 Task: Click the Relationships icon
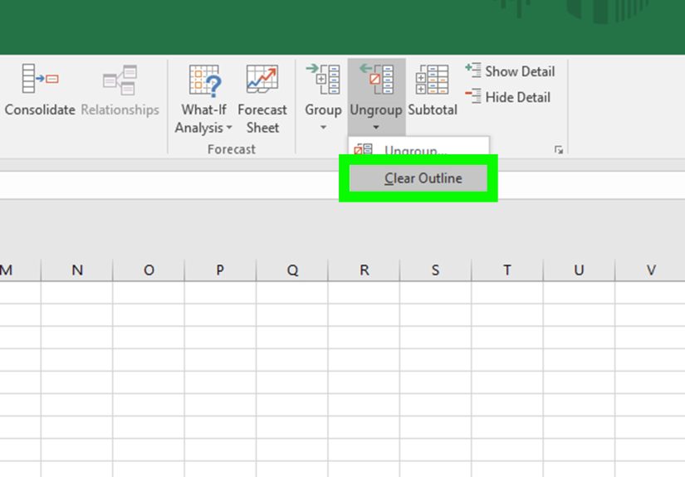pos(120,80)
